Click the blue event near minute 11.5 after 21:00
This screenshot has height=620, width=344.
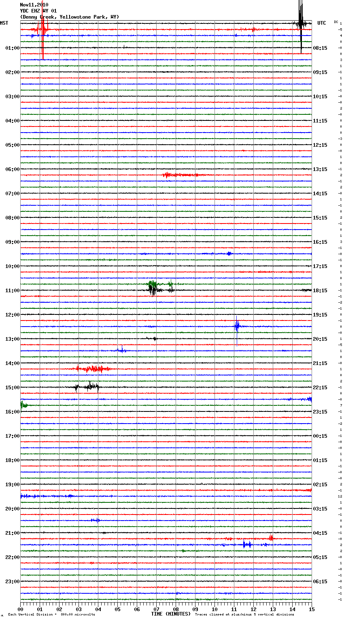click(247, 544)
